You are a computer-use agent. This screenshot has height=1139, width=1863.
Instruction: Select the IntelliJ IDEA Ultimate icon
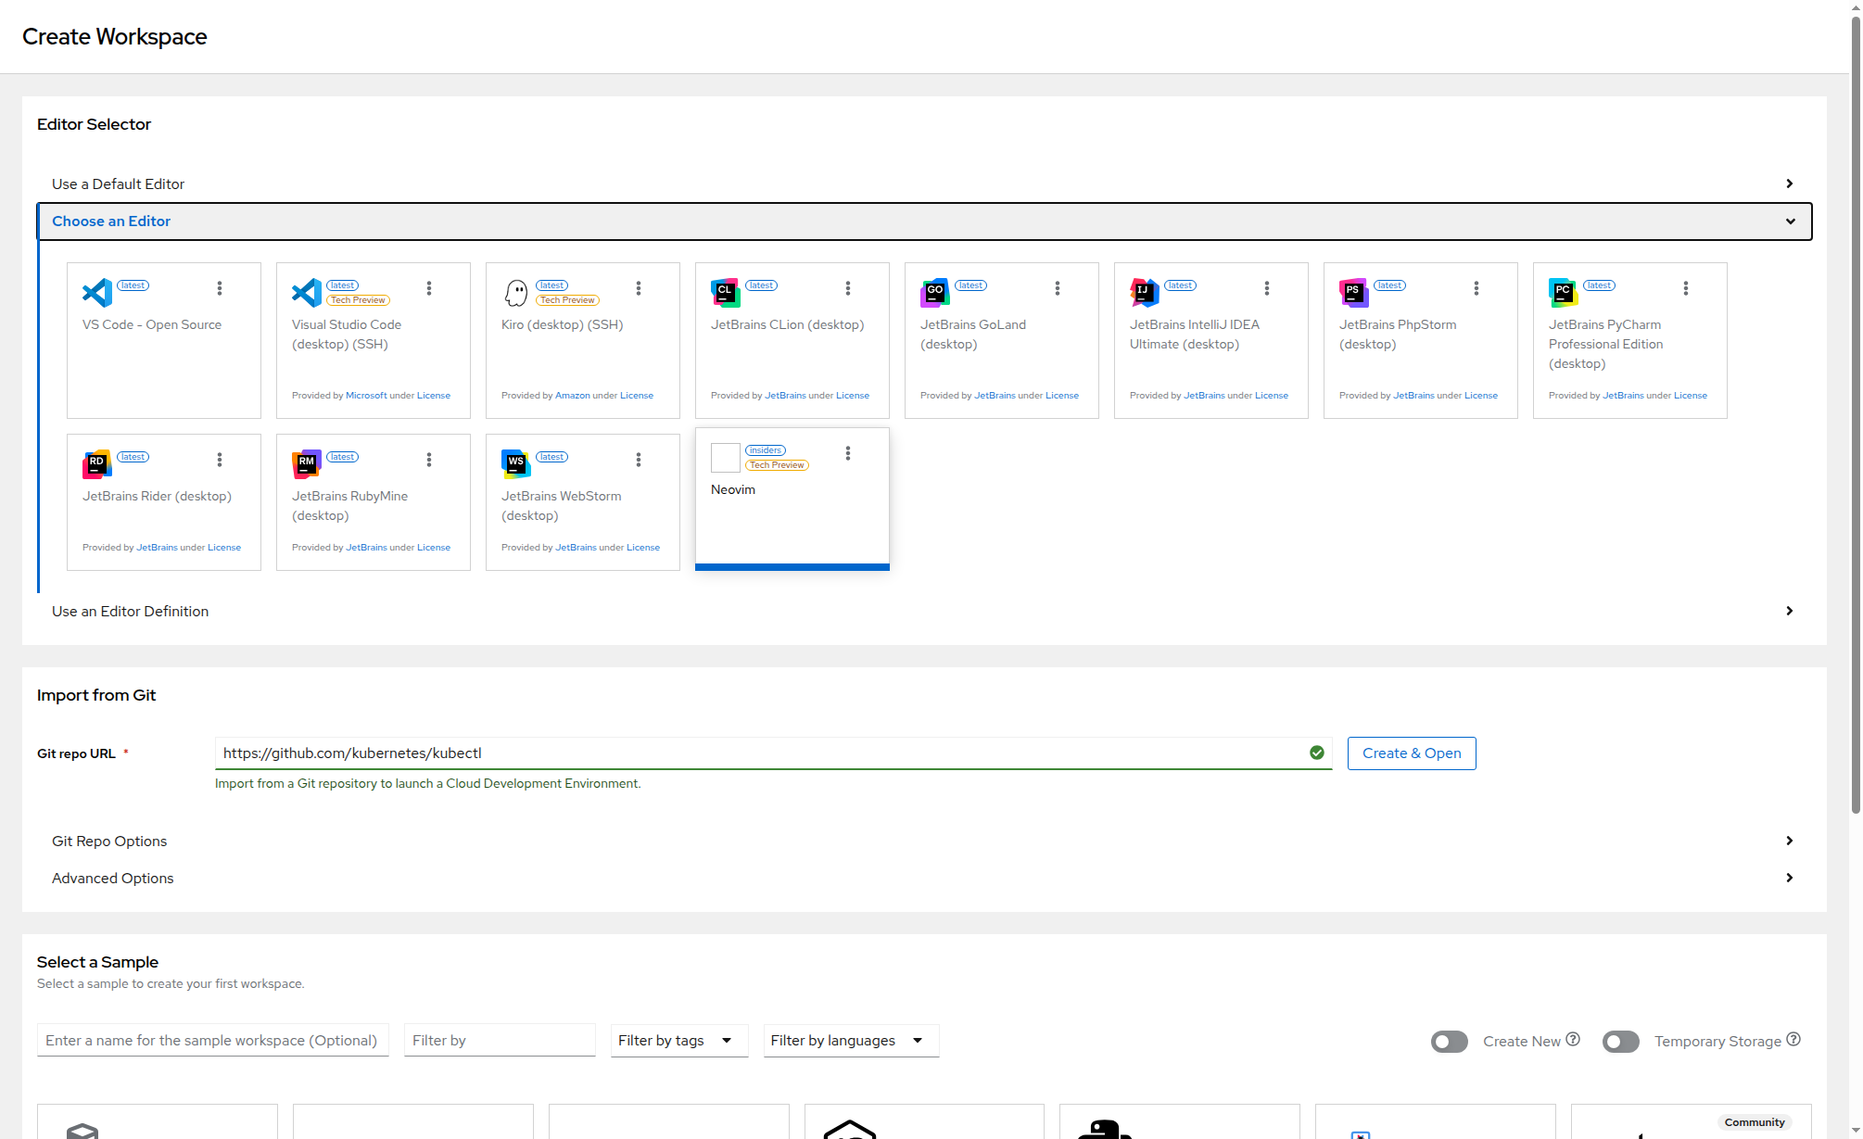point(1145,293)
